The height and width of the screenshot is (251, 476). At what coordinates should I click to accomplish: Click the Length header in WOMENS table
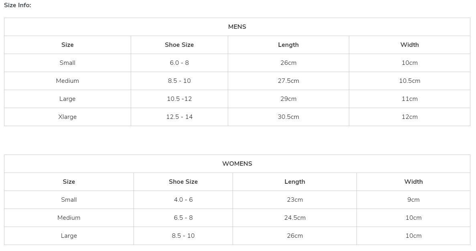(x=295, y=182)
